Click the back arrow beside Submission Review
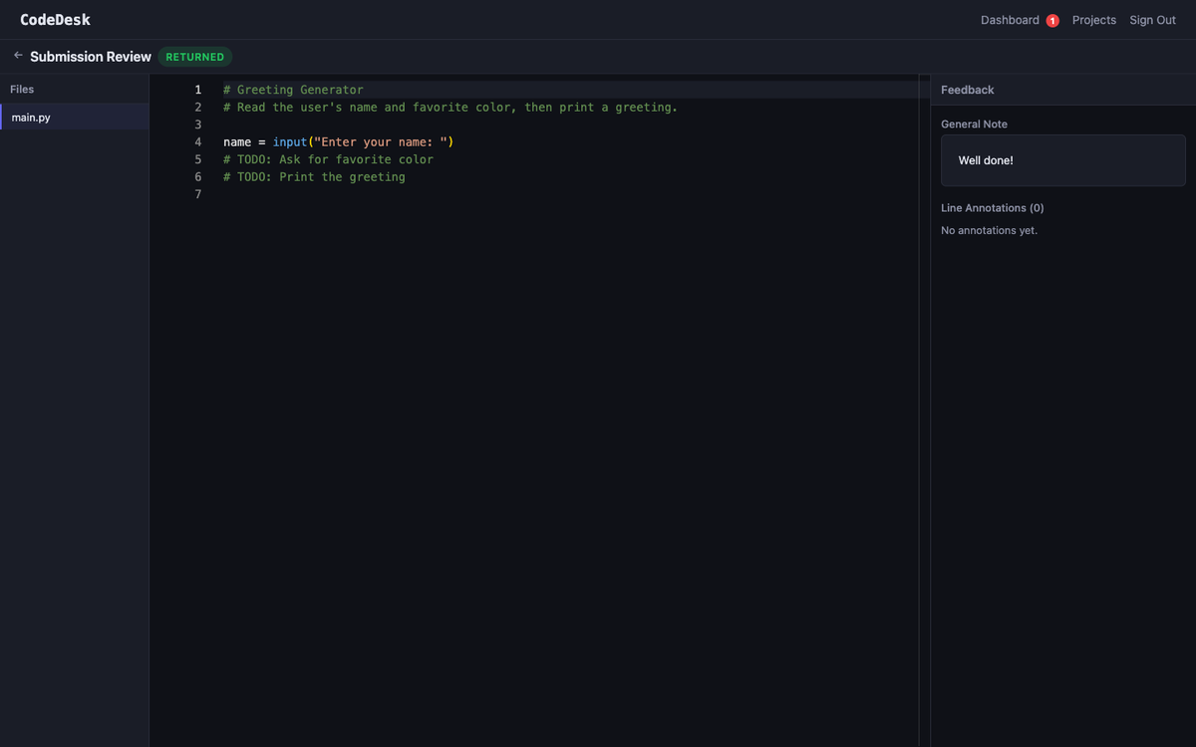 (x=18, y=56)
